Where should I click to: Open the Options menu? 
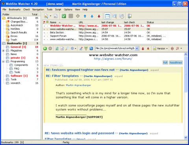point(68,9)
